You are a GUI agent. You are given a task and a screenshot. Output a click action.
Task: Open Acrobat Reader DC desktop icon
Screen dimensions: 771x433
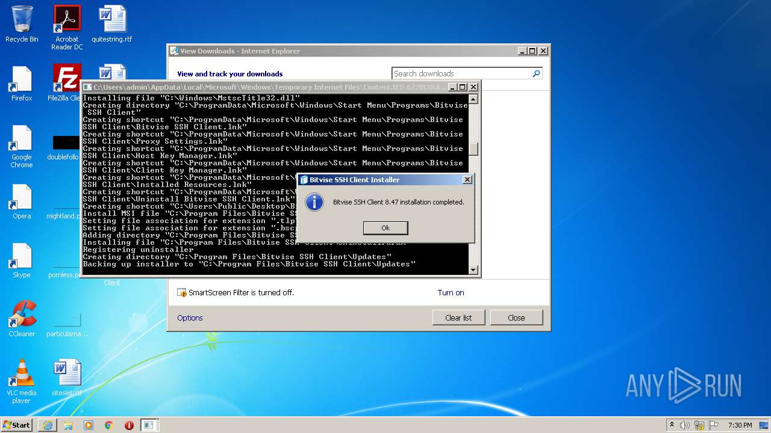(67, 28)
